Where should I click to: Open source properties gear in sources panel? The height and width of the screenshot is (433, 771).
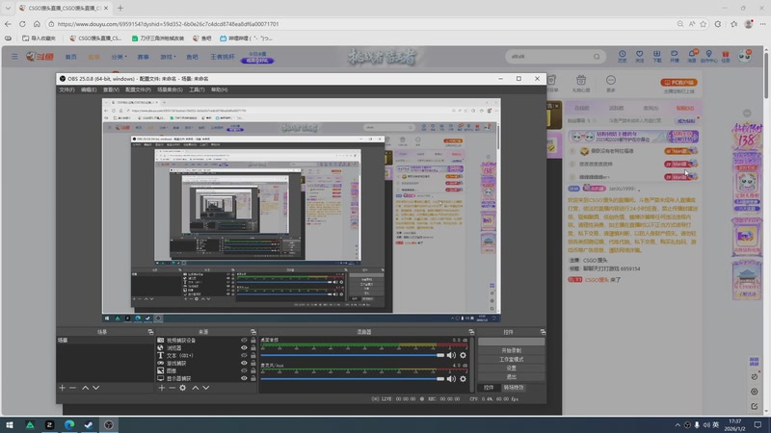pyautogui.click(x=183, y=388)
